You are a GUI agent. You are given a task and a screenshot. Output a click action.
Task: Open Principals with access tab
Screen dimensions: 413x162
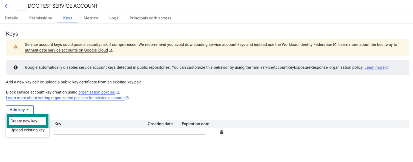click(150, 18)
